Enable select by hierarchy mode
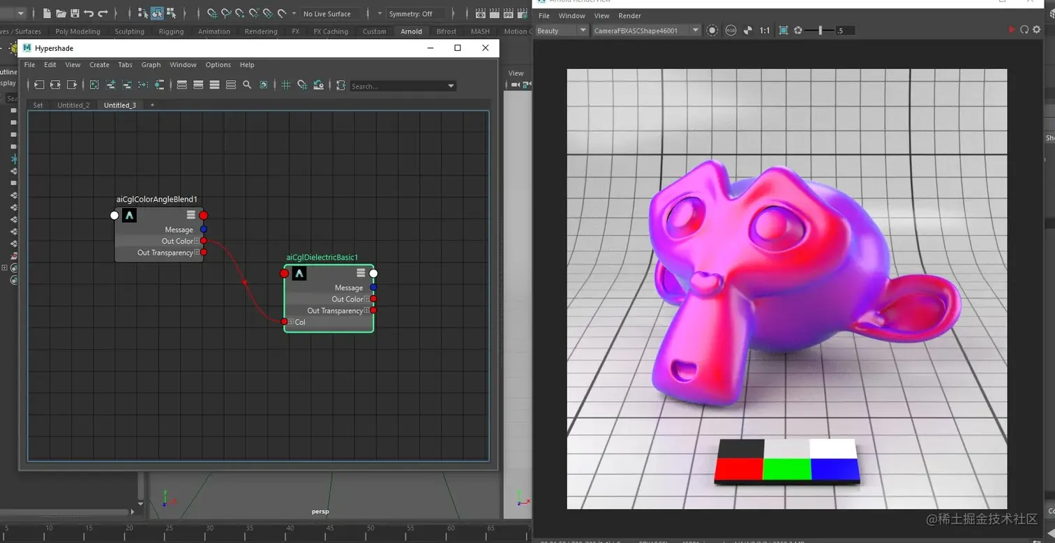1055x543 pixels. coord(143,13)
